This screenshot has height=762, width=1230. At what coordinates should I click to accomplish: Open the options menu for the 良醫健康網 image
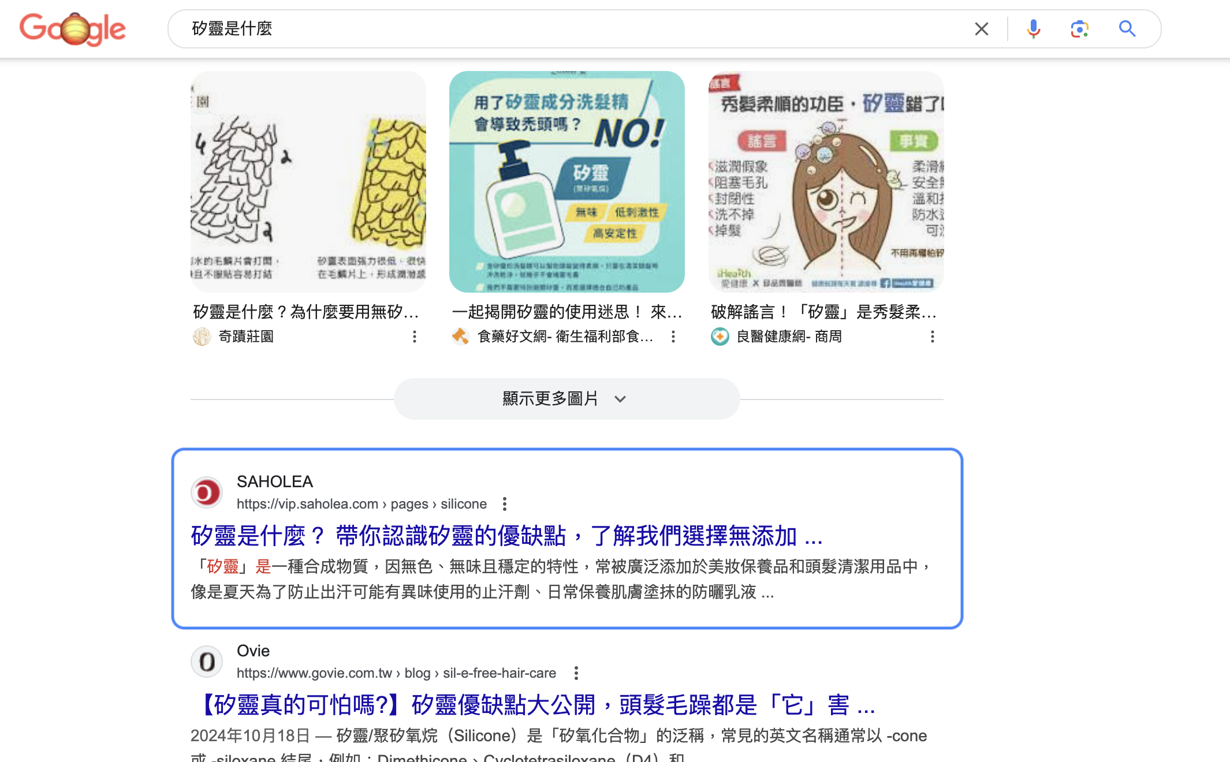pyautogui.click(x=933, y=337)
